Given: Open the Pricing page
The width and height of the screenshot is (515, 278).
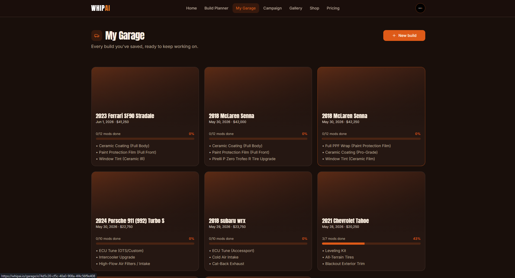Looking at the screenshot, I should (333, 8).
